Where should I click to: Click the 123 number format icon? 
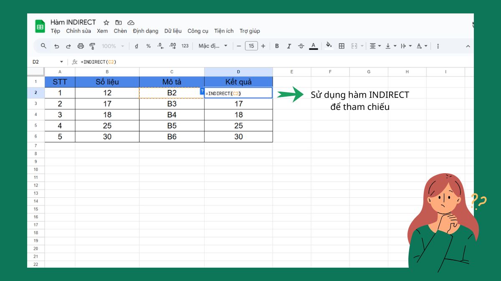pyautogui.click(x=185, y=46)
